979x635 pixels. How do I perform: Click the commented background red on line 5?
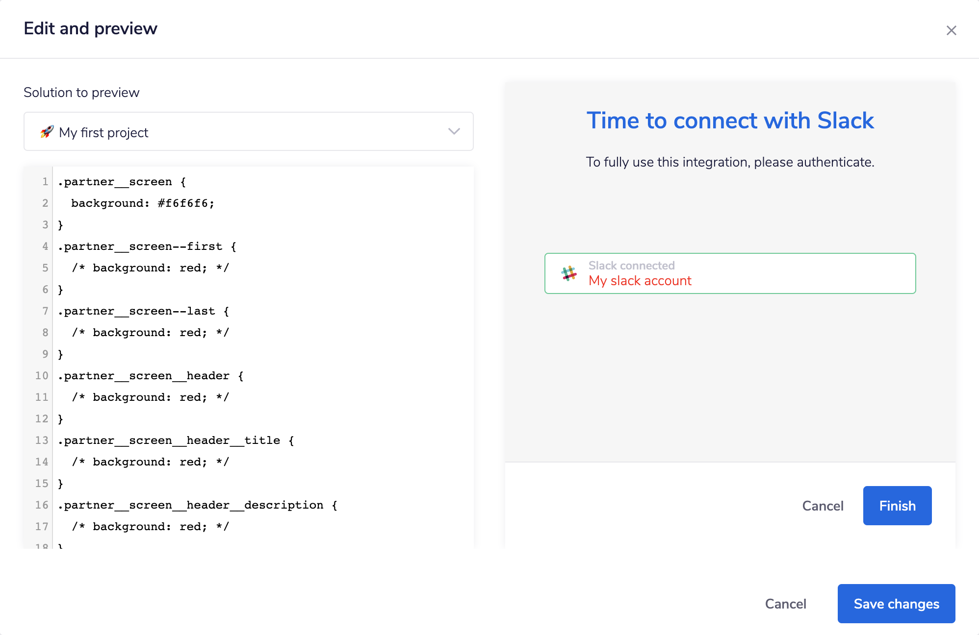[x=150, y=268]
